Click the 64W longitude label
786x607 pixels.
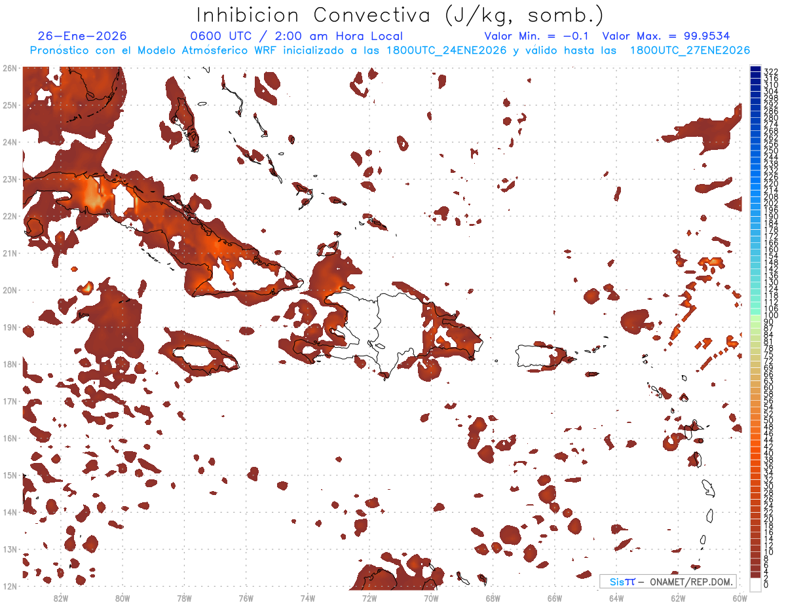point(616,597)
